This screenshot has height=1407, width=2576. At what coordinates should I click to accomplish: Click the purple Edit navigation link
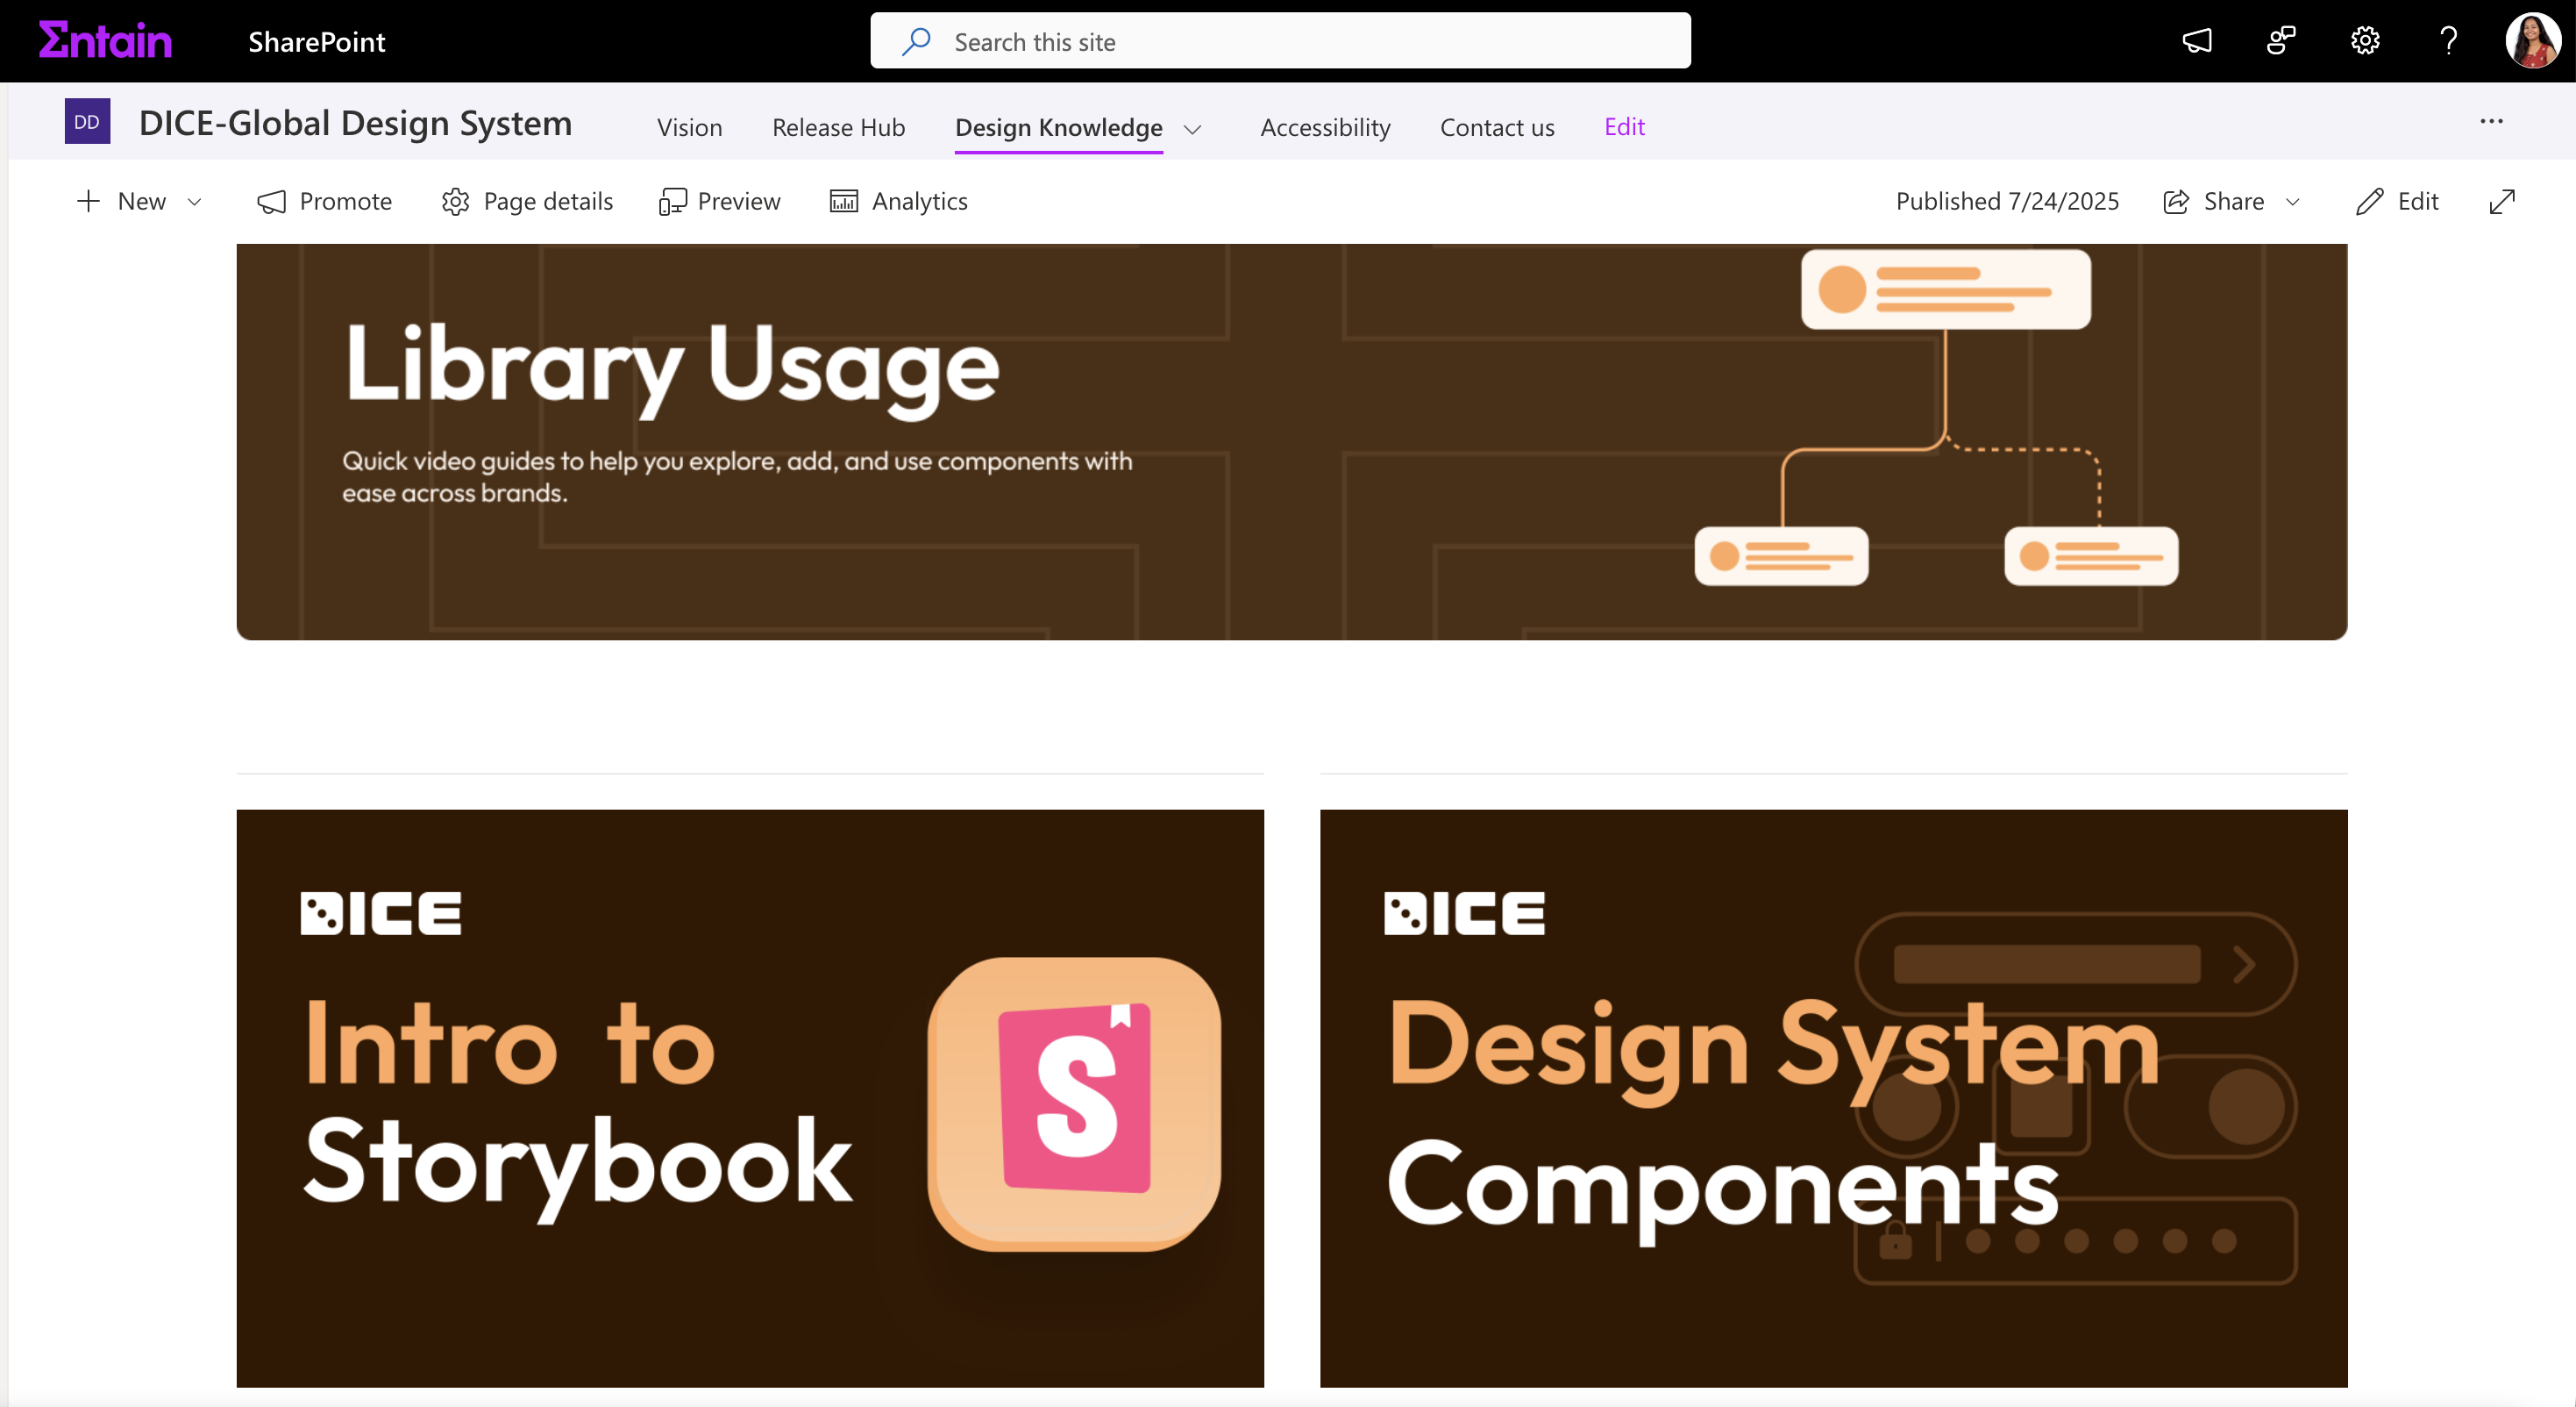tap(1624, 126)
